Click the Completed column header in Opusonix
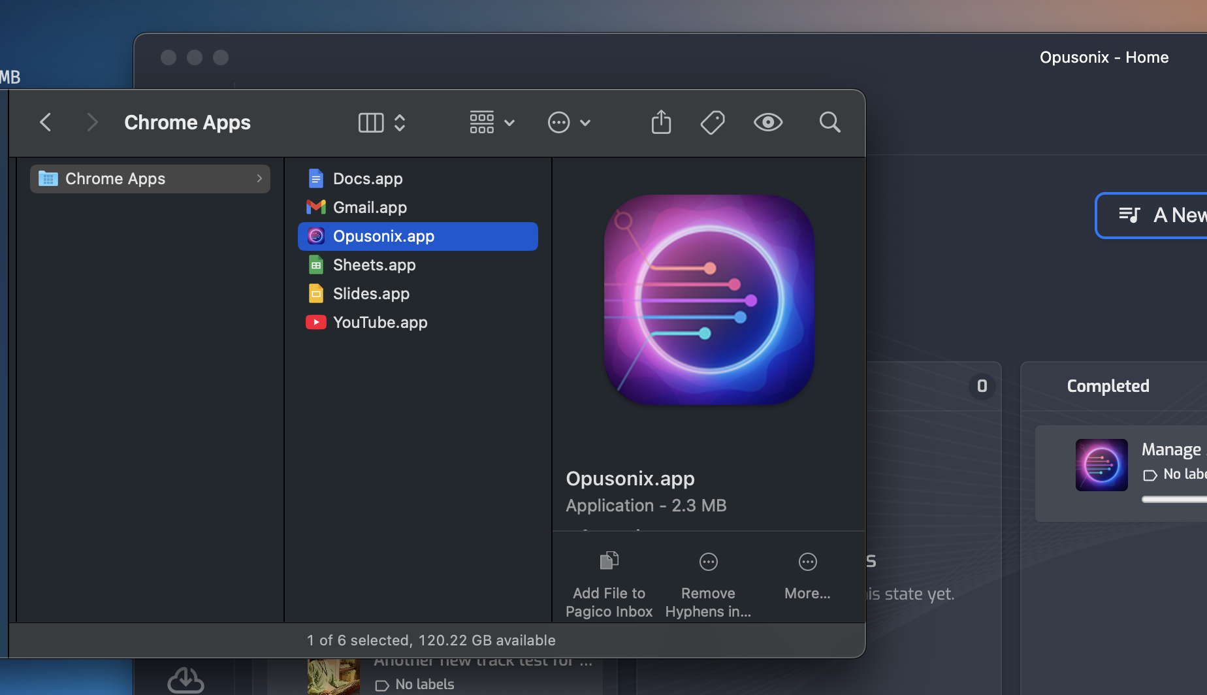Viewport: 1207px width, 695px height. coord(1108,386)
